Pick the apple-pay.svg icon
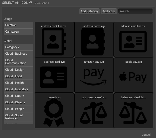156x138 pixels. tap(134, 75)
